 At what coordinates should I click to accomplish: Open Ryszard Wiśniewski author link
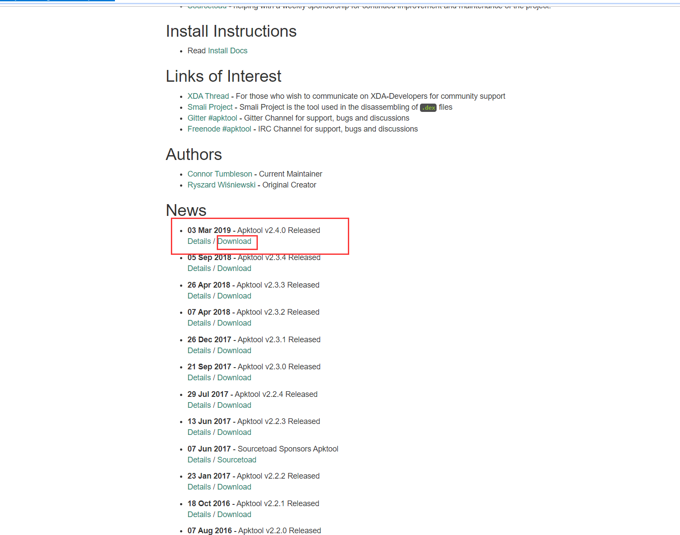[x=222, y=185]
